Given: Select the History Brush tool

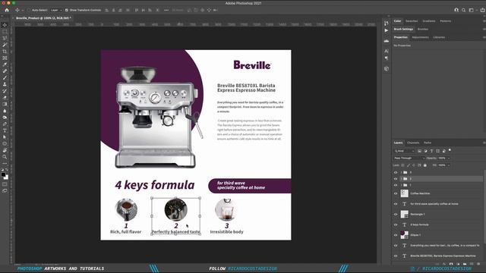Looking at the screenshot, I should (5, 91).
